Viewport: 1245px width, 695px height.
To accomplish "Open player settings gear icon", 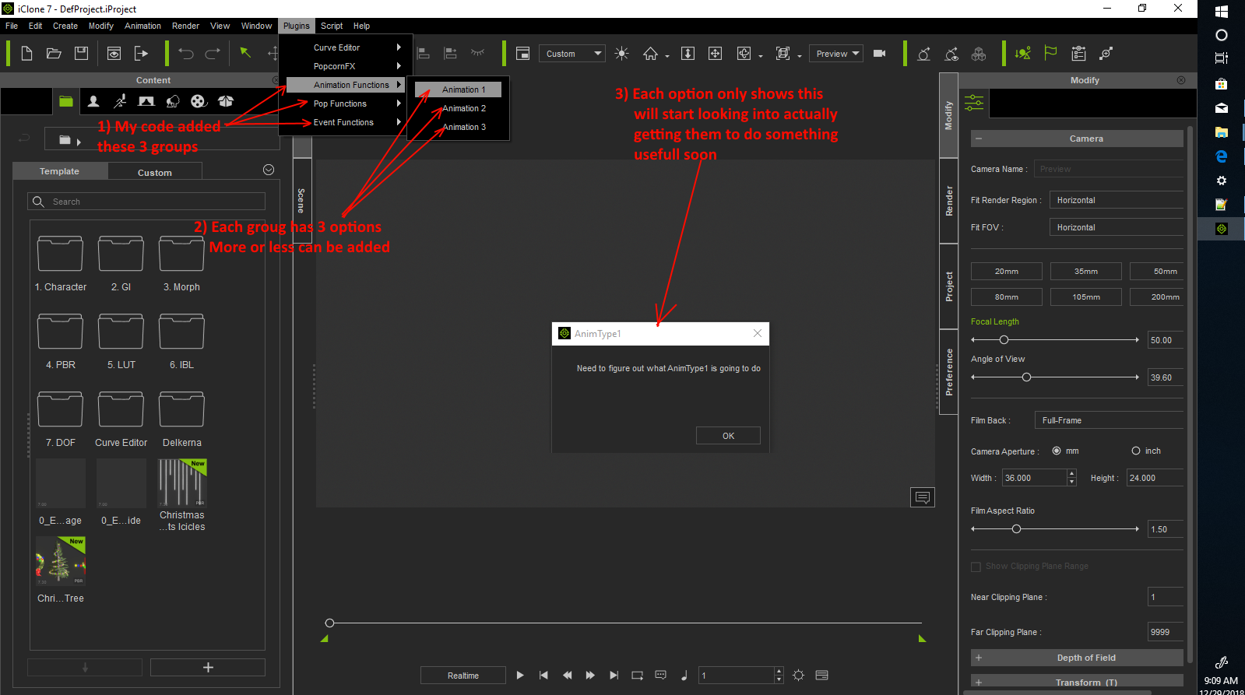I will pos(798,676).
